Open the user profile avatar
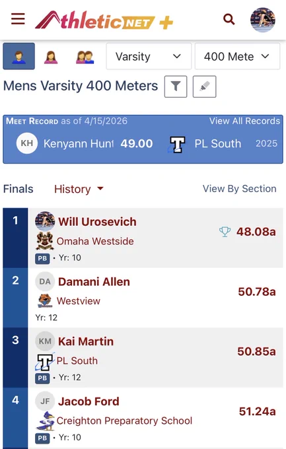The width and height of the screenshot is (286, 449). [x=263, y=20]
